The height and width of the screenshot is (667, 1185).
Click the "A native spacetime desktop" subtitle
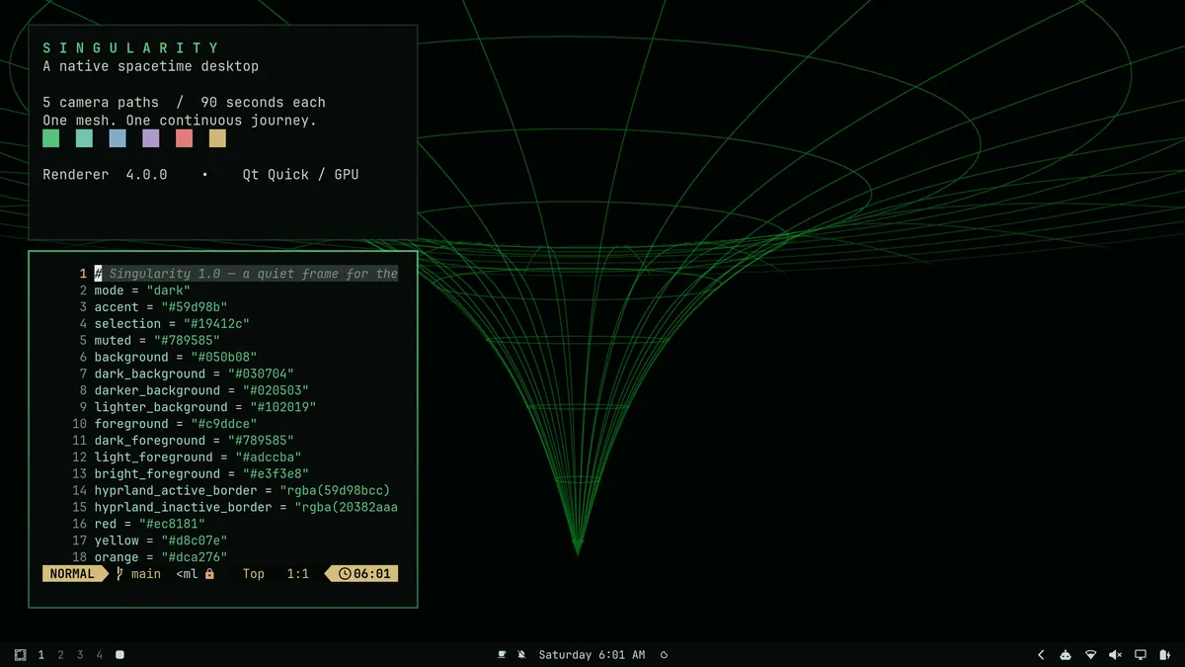pyautogui.click(x=151, y=66)
